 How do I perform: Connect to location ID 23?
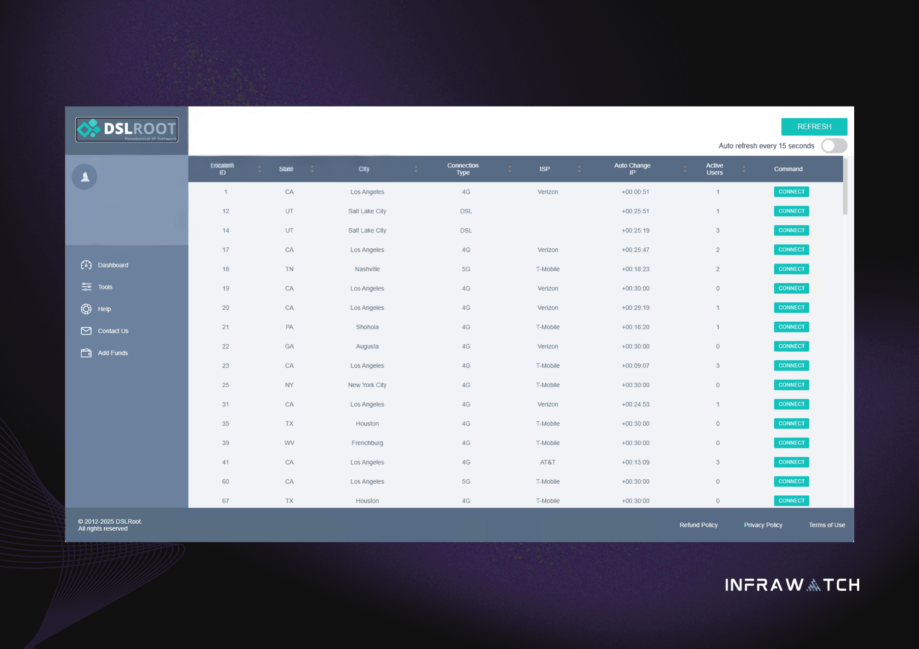coord(791,365)
